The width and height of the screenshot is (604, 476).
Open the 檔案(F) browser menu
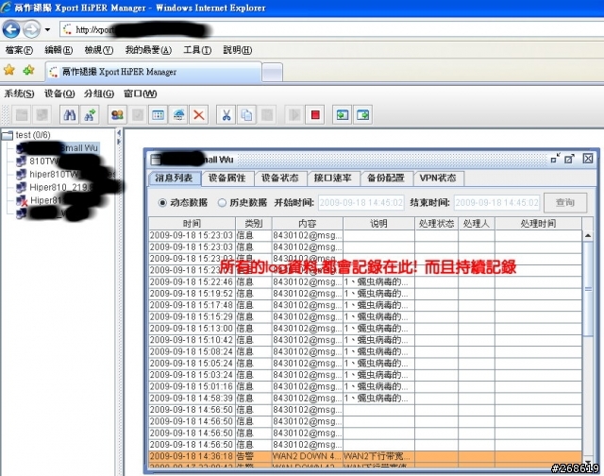pyautogui.click(x=19, y=50)
